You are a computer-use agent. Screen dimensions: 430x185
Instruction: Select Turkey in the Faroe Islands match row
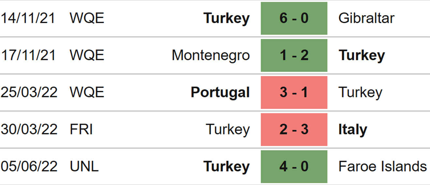click(x=227, y=167)
